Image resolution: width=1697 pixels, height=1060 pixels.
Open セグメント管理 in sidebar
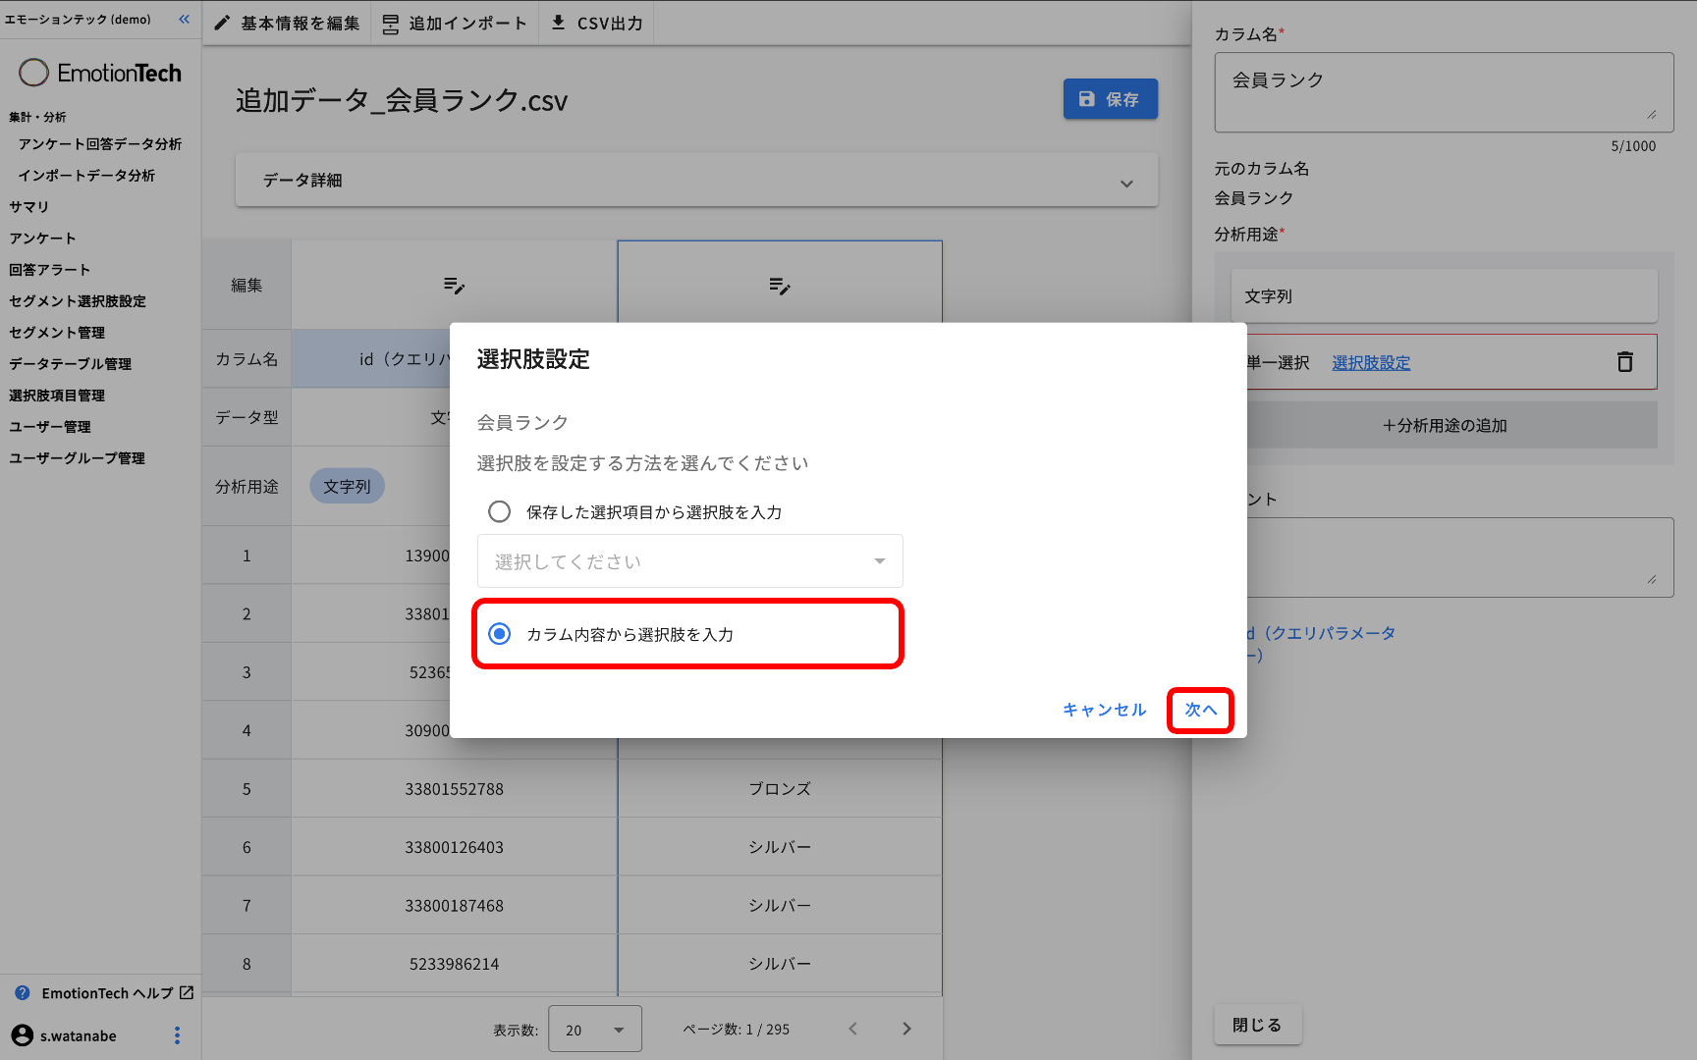point(57,333)
